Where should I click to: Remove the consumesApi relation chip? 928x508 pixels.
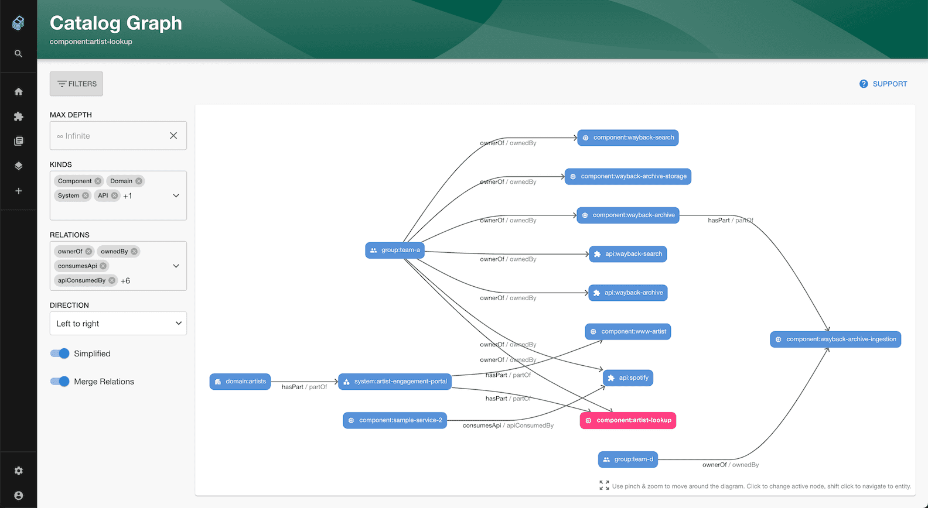[x=103, y=266]
